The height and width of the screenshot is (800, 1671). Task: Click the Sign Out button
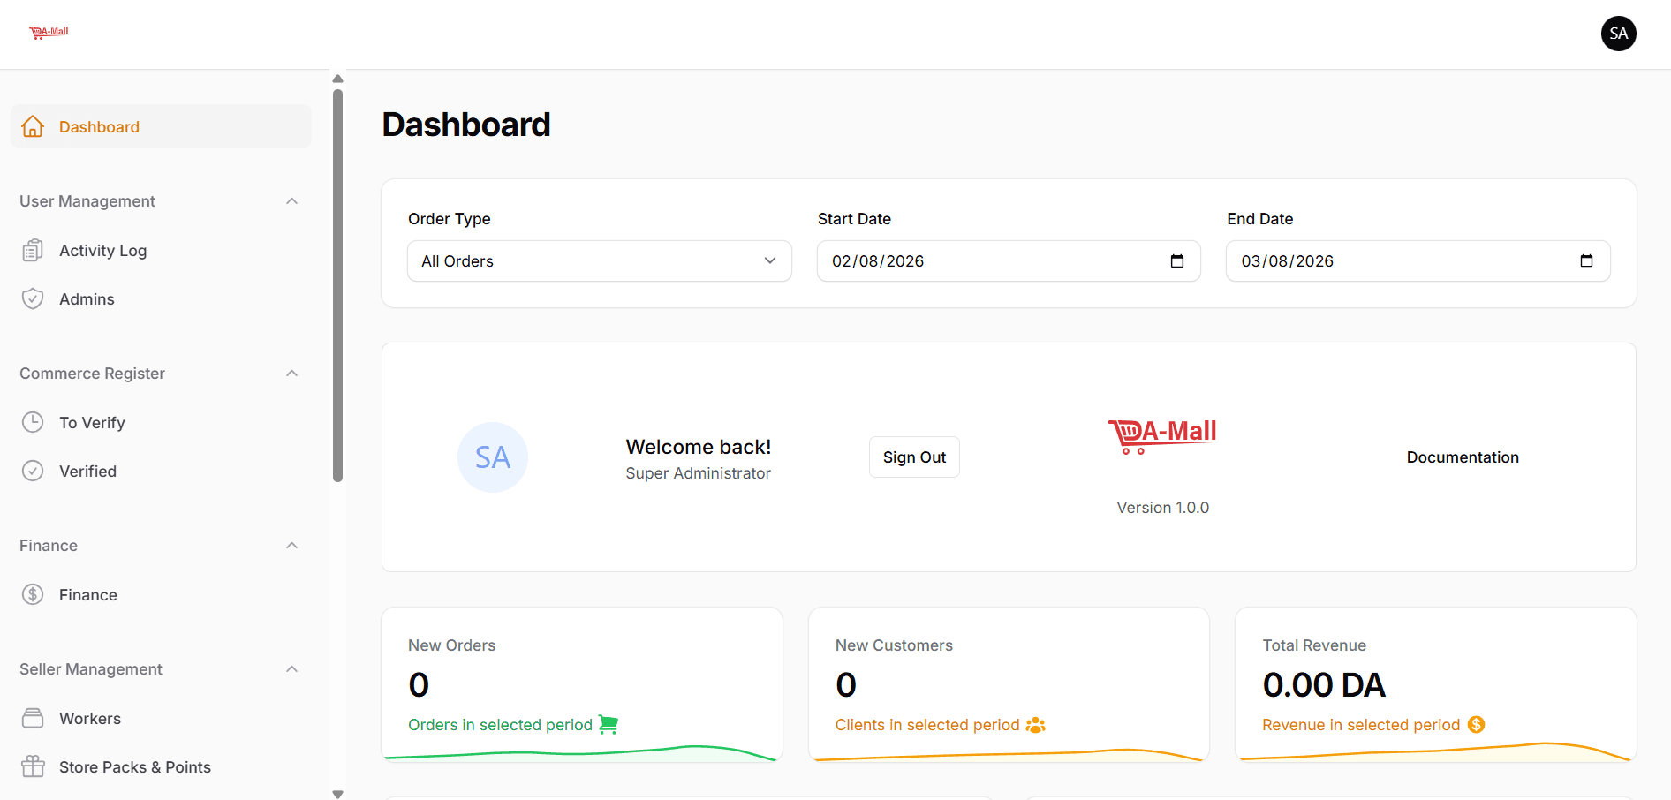click(914, 457)
